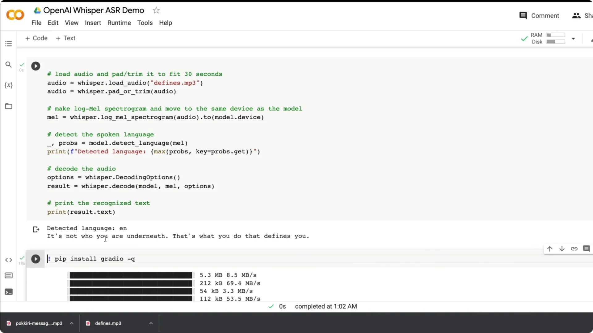Collapse the defines.mp3 download item
The width and height of the screenshot is (593, 333).
[151, 323]
